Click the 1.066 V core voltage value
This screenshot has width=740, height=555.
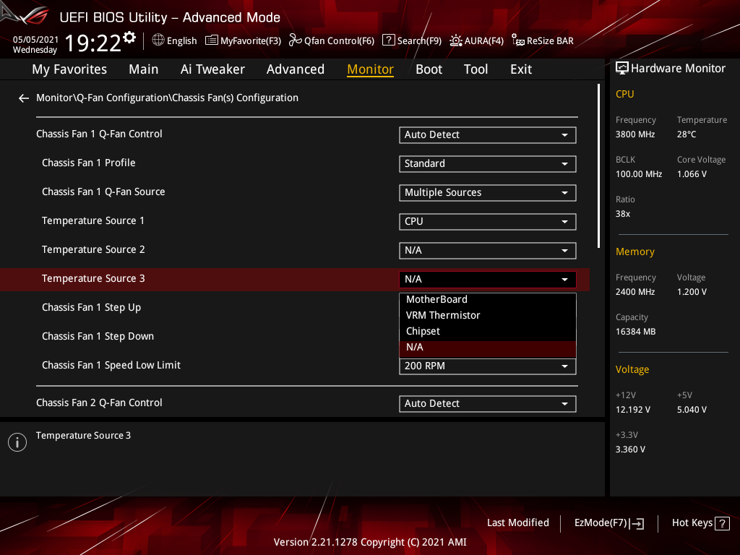692,174
